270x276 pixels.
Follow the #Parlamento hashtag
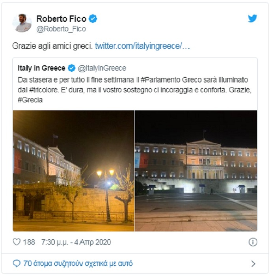(160, 80)
